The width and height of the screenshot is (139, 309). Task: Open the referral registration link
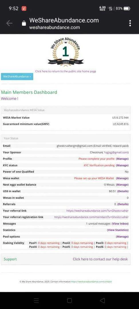(91, 217)
